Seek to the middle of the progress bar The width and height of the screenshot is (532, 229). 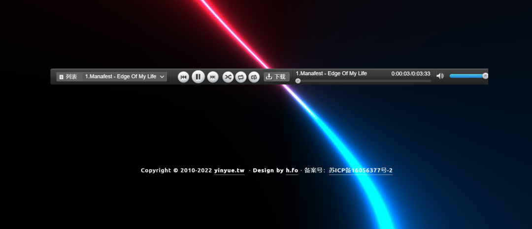click(364, 81)
